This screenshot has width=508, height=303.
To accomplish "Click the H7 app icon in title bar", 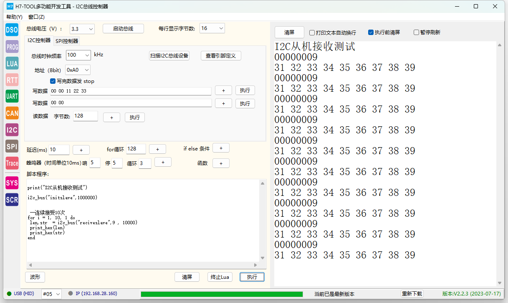I will [10, 6].
